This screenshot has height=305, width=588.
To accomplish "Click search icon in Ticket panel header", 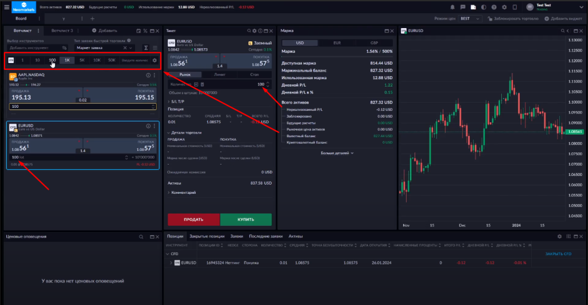I will tap(249, 31).
